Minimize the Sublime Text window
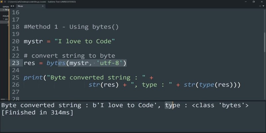 [x=246, y=2]
